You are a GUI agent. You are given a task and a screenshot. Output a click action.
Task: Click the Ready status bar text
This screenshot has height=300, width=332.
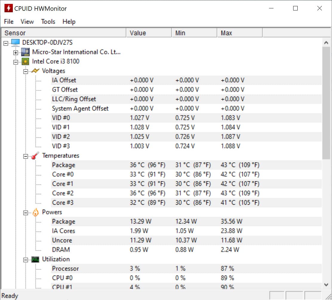(10, 296)
